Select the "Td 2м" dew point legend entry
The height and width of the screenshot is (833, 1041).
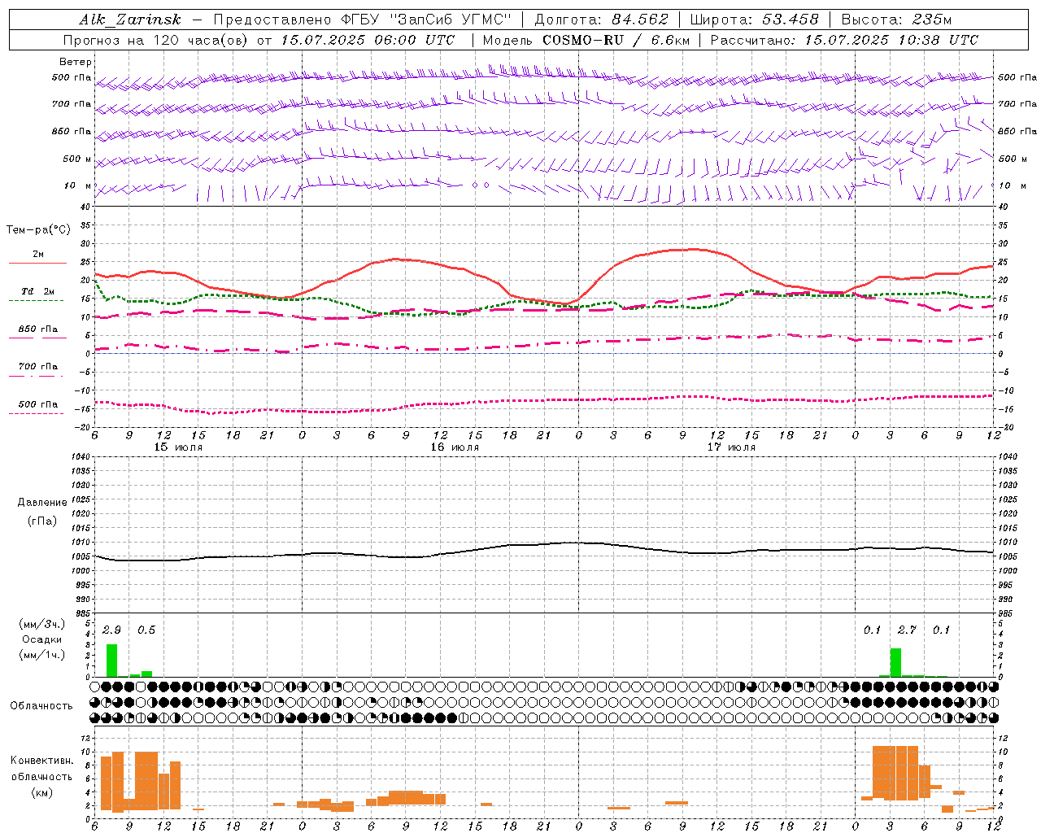[38, 291]
